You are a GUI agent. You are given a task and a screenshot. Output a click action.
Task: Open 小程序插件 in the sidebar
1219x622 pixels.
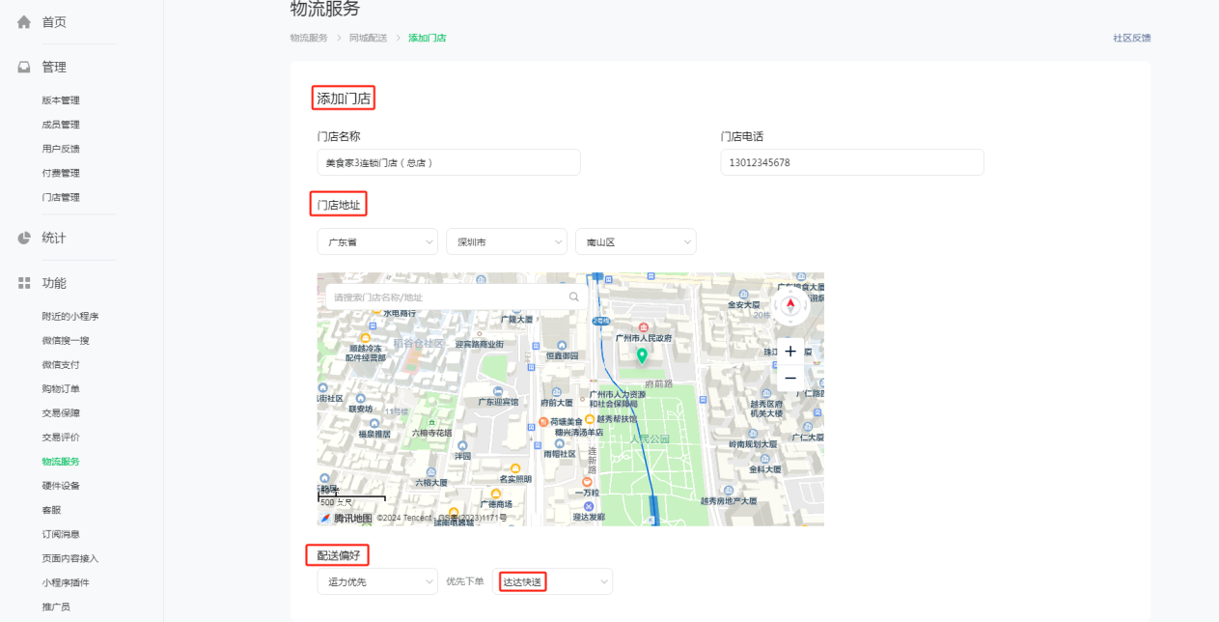[x=66, y=582]
